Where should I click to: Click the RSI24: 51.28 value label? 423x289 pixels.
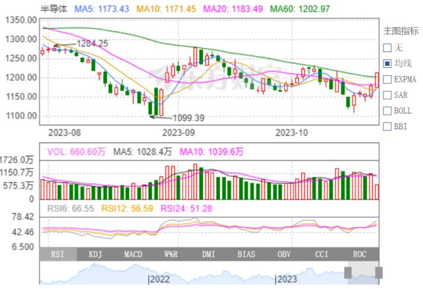pos(186,209)
